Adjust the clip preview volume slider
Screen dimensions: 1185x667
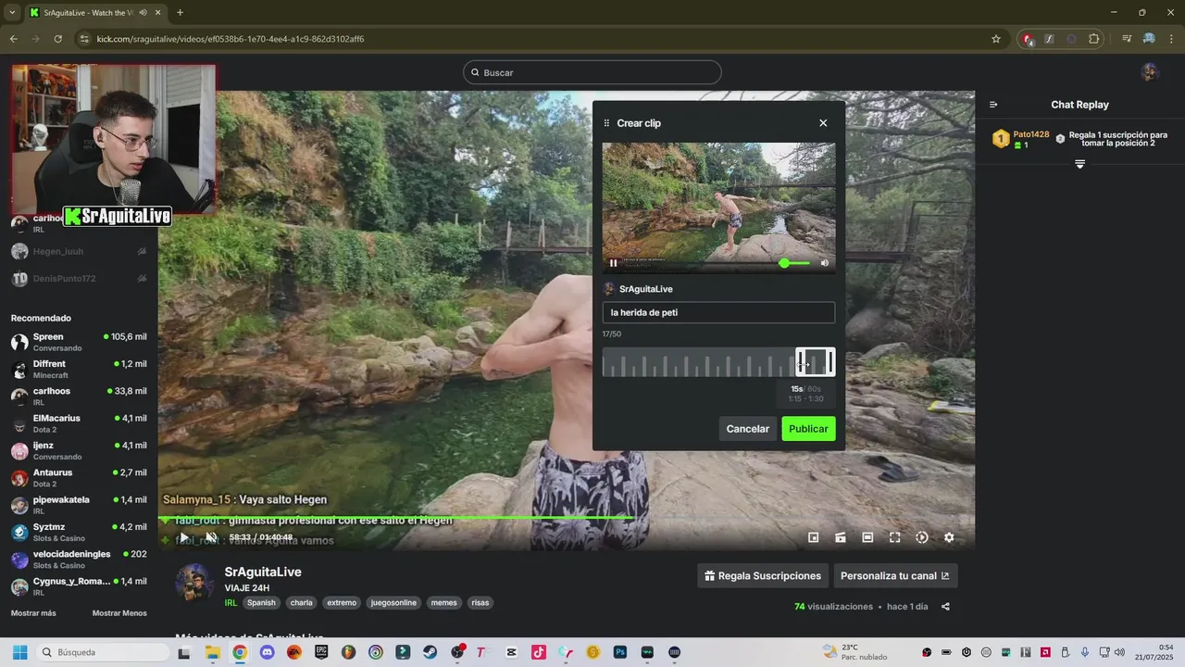tap(794, 263)
